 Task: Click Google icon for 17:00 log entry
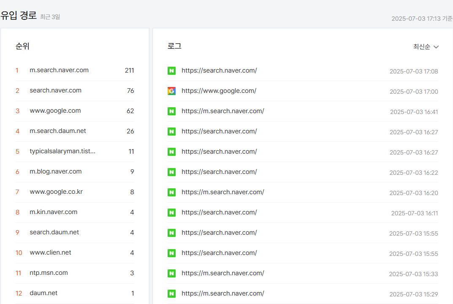171,91
